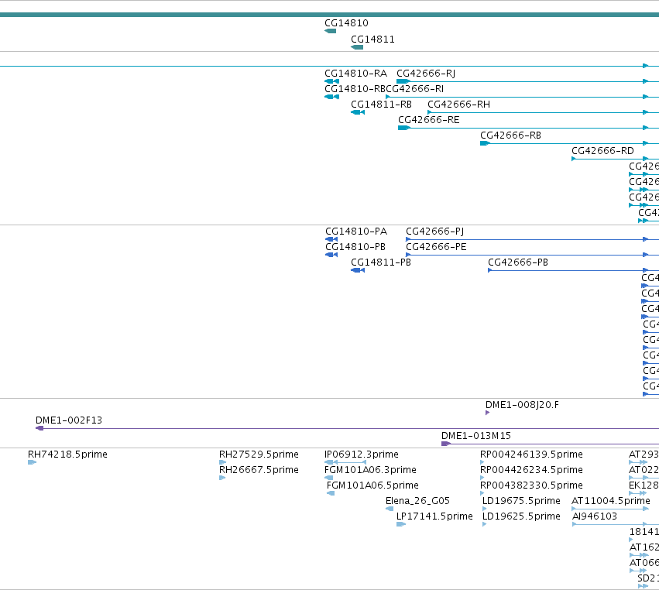The width and height of the screenshot is (659, 590).
Task: Select the CG42666-PJ protein label
Action: pos(435,232)
